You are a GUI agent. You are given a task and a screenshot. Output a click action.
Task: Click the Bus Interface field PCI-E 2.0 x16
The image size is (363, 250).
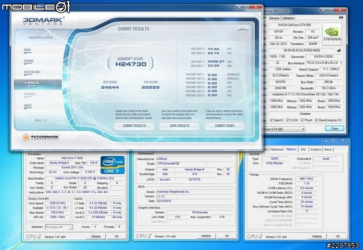[323, 63]
